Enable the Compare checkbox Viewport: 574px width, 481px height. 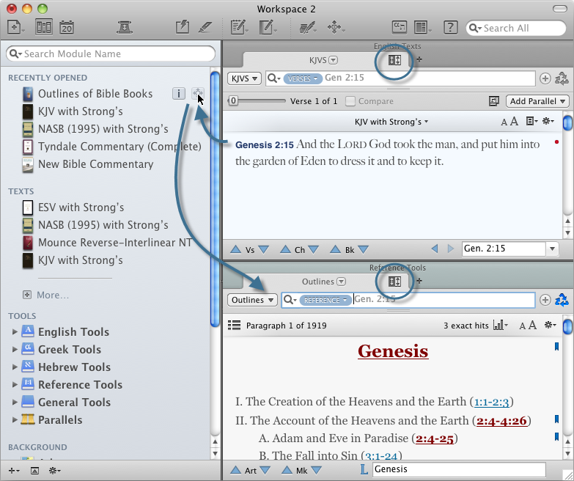click(x=351, y=101)
